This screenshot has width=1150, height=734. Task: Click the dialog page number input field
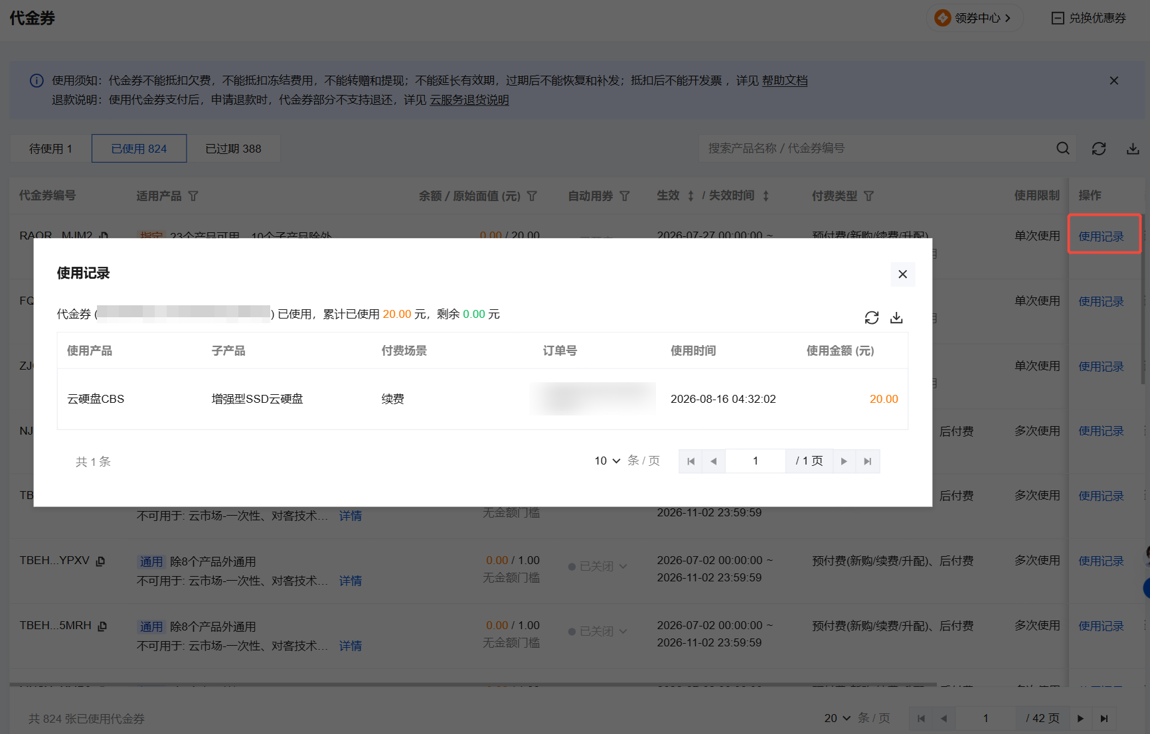(x=756, y=461)
